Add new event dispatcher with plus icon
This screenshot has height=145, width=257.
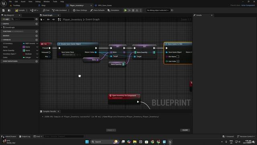point(37,61)
